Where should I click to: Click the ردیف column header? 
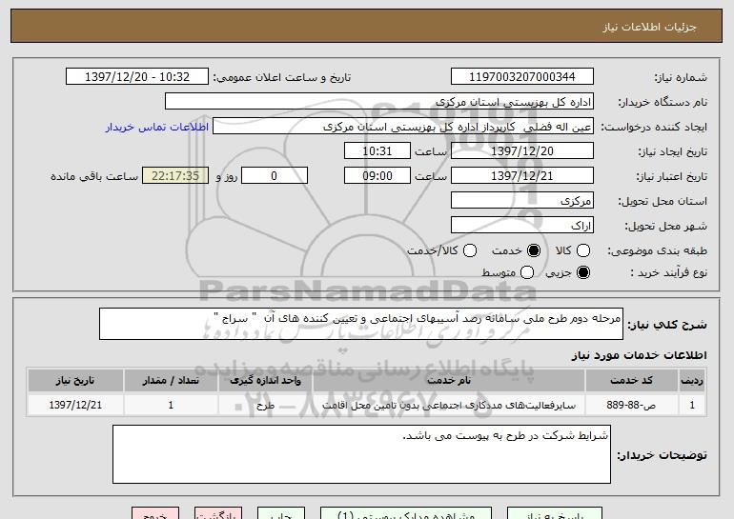692,381
